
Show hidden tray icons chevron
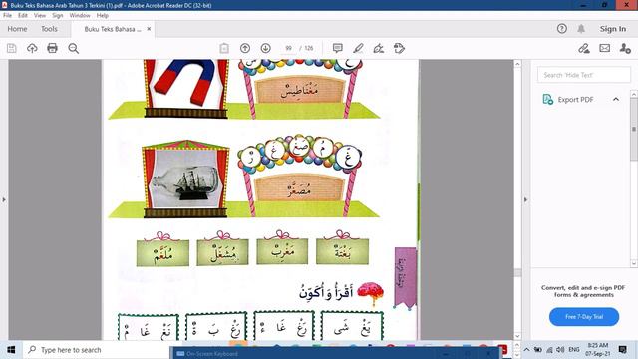[x=526, y=350]
